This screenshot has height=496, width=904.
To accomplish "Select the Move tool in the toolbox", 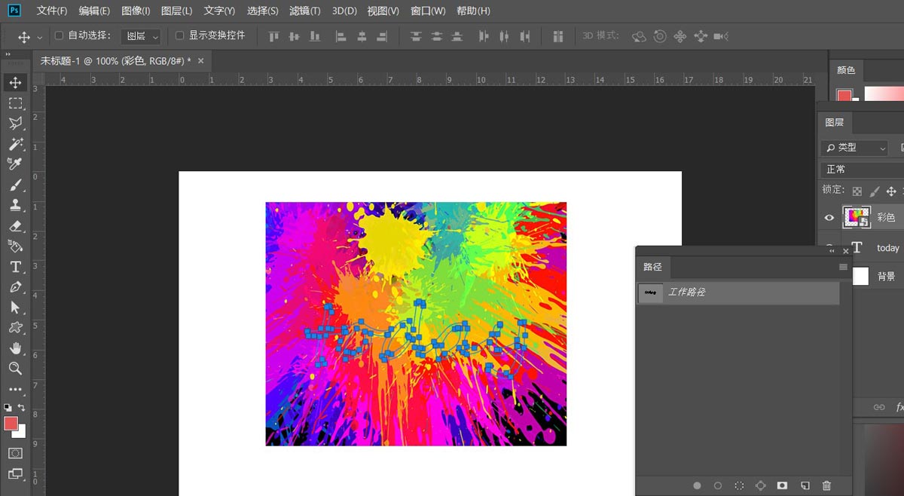I will click(15, 82).
